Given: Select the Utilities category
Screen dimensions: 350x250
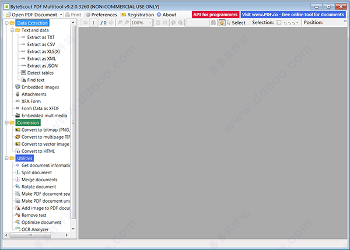Looking at the screenshot, I should pyautogui.click(x=24, y=159).
